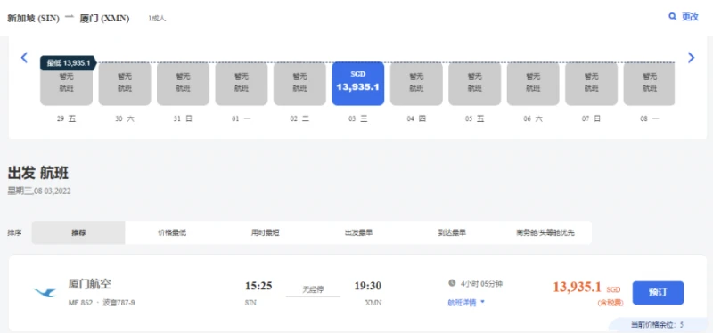Go to next dates with right arrow
This screenshot has width=713, height=333.
click(x=692, y=58)
